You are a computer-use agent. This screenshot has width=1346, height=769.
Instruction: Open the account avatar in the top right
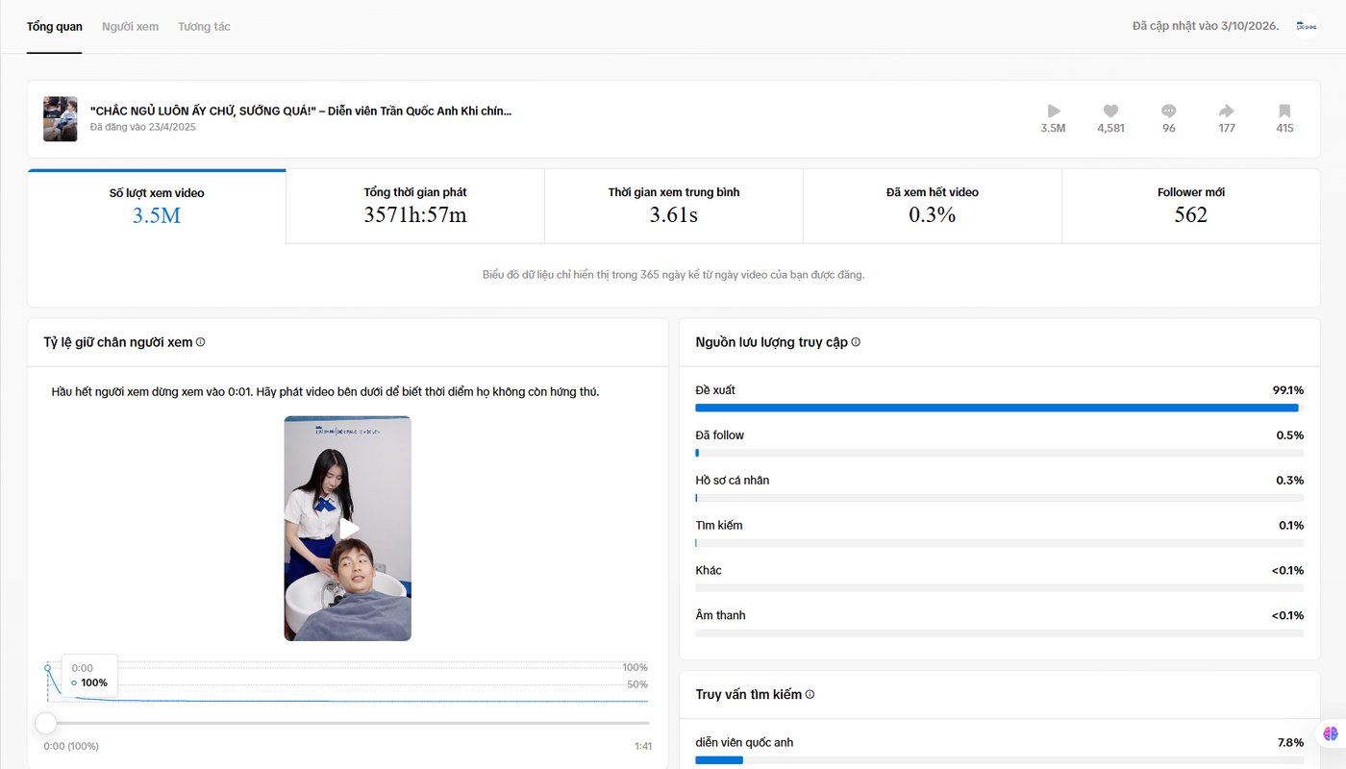pyautogui.click(x=1306, y=26)
